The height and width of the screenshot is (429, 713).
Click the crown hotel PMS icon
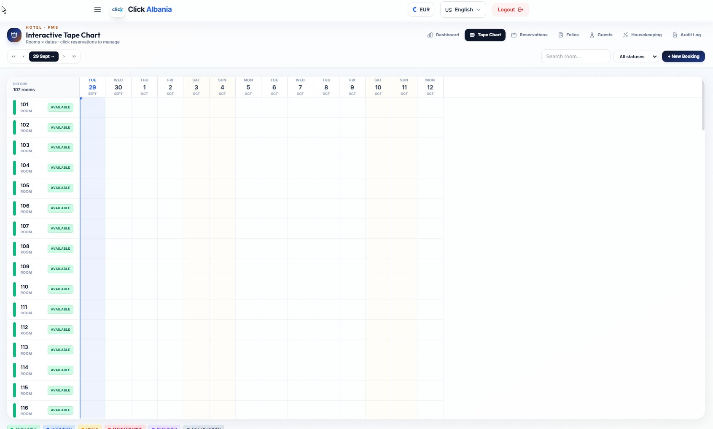click(x=14, y=35)
